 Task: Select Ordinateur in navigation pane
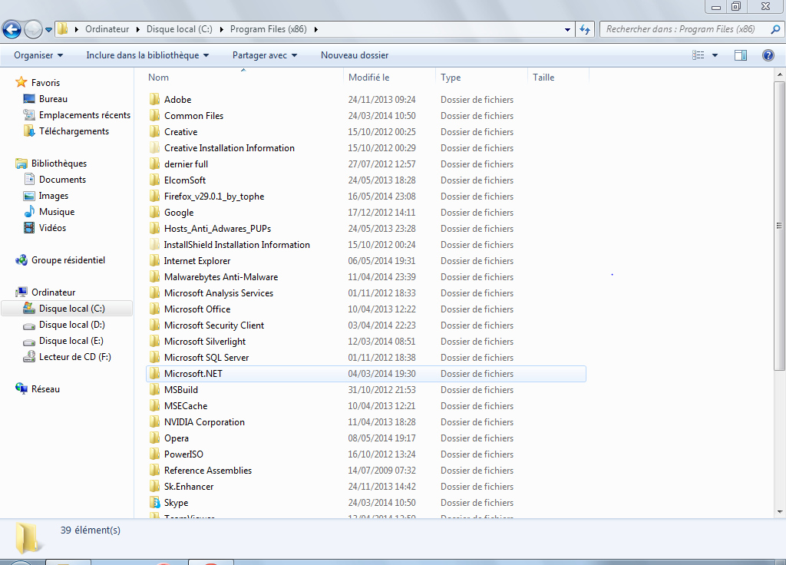(x=45, y=292)
